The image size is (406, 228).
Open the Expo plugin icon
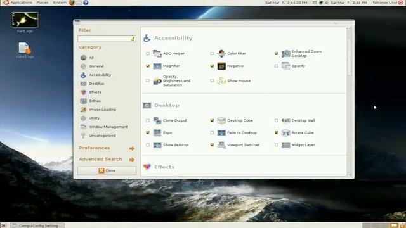pos(157,132)
